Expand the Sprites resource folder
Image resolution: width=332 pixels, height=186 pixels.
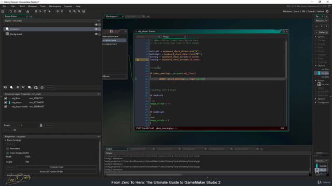pyautogui.click(x=316, y=37)
